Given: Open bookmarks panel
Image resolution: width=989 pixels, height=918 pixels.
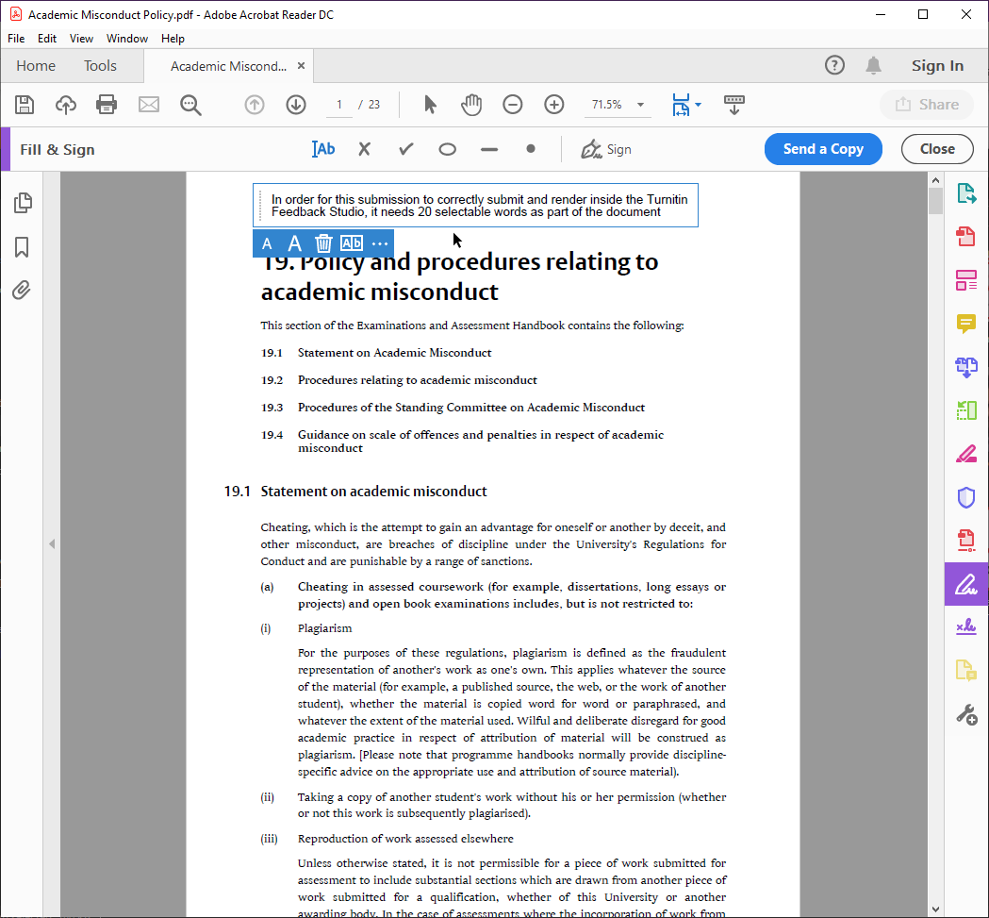Looking at the screenshot, I should [x=22, y=247].
